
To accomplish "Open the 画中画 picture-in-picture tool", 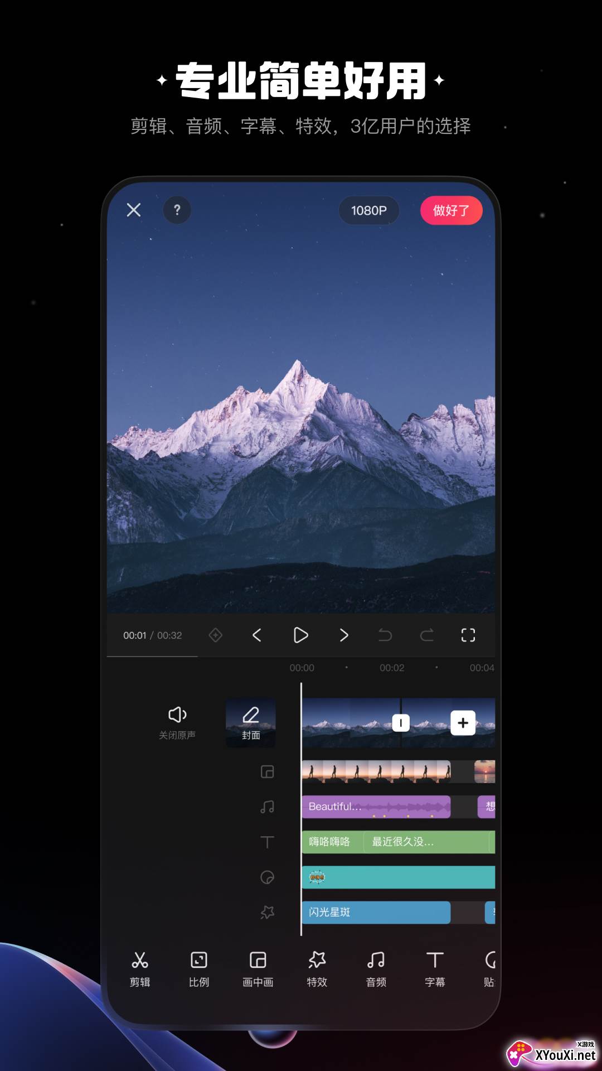I will tap(258, 969).
